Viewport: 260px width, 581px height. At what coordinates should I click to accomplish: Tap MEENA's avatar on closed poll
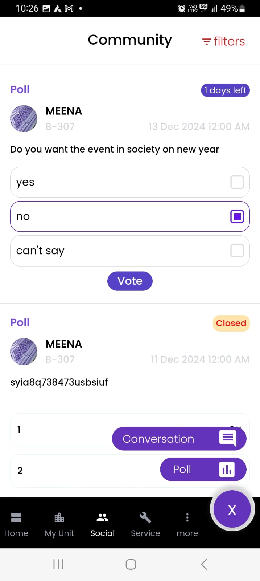point(24,352)
